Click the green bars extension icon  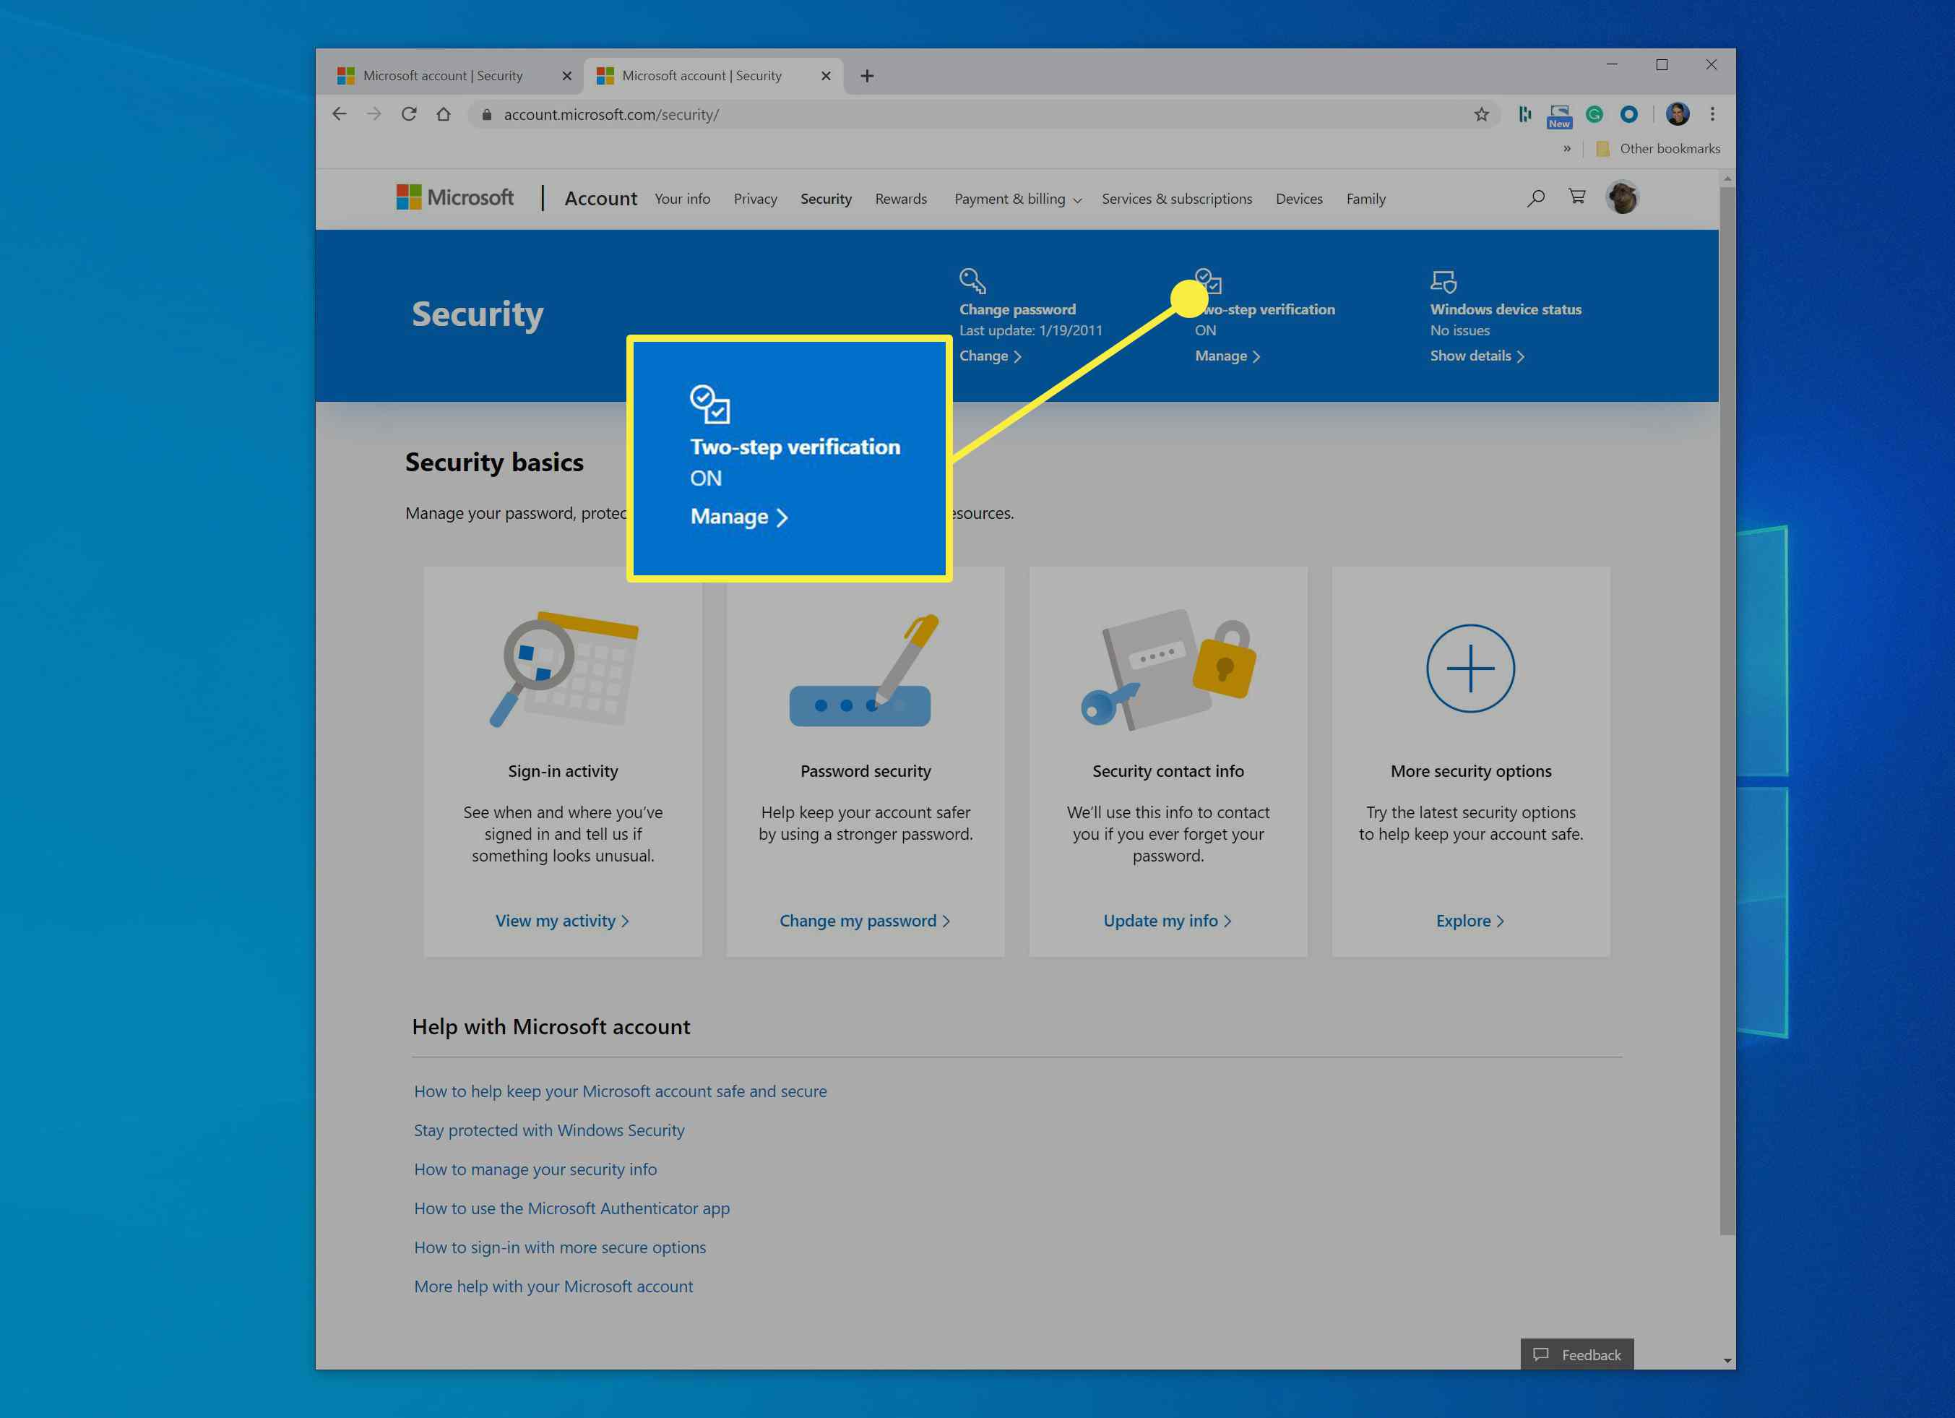pos(1525,114)
